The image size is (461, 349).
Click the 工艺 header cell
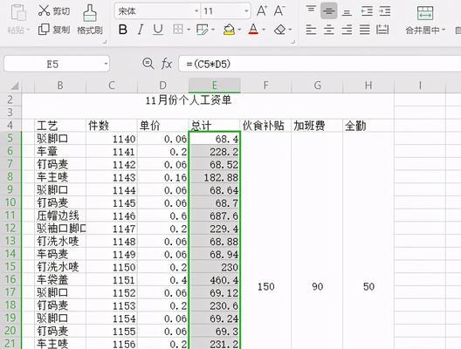coord(60,126)
